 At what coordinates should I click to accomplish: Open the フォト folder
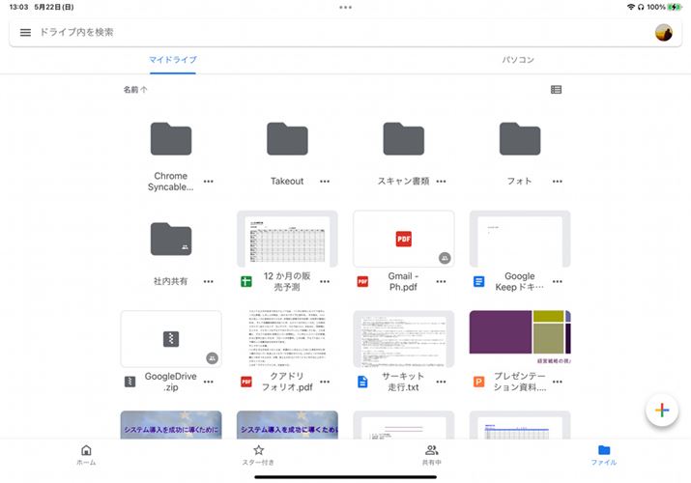[520, 139]
